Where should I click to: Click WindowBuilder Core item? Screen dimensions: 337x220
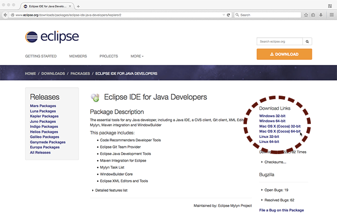click(x=116, y=174)
